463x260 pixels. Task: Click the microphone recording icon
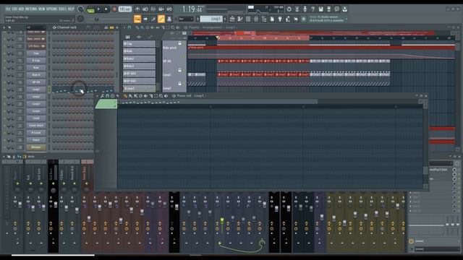point(305,9)
